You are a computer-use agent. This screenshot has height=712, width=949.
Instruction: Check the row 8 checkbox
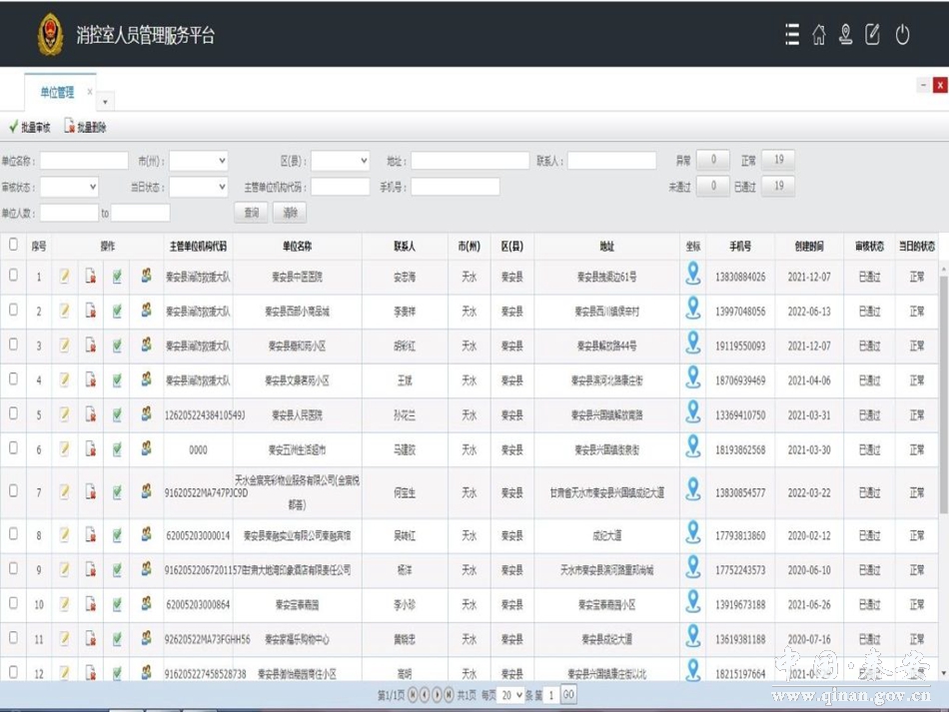13,534
